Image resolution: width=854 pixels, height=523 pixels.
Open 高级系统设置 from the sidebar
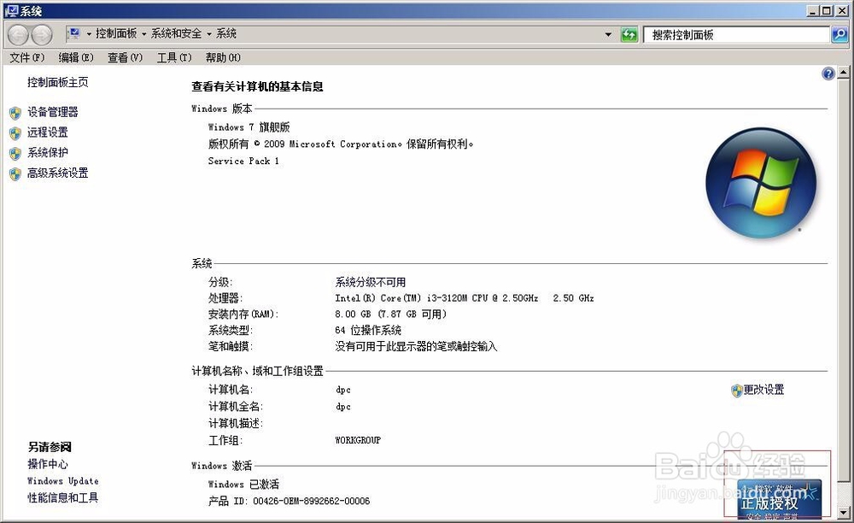(x=58, y=173)
